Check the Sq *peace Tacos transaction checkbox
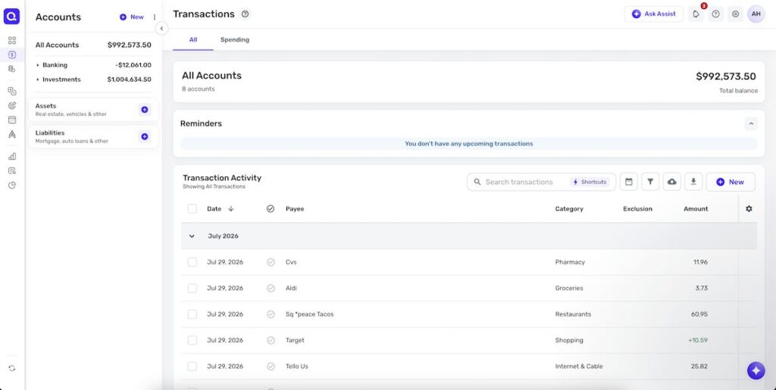The image size is (776, 390). click(x=192, y=314)
